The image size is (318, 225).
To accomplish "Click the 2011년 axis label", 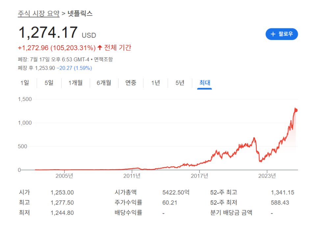I will click(x=132, y=176).
